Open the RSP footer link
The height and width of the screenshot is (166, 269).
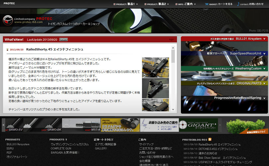coord(9,153)
